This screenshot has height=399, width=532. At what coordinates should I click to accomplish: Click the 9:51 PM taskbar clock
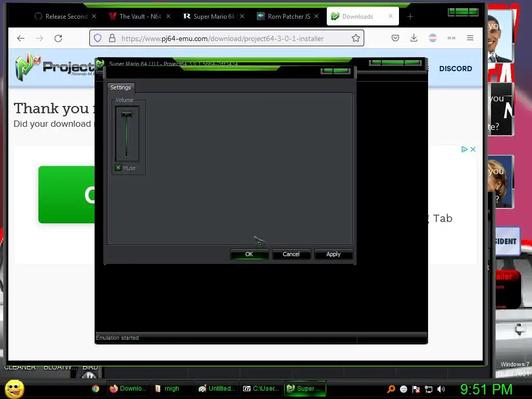486,389
